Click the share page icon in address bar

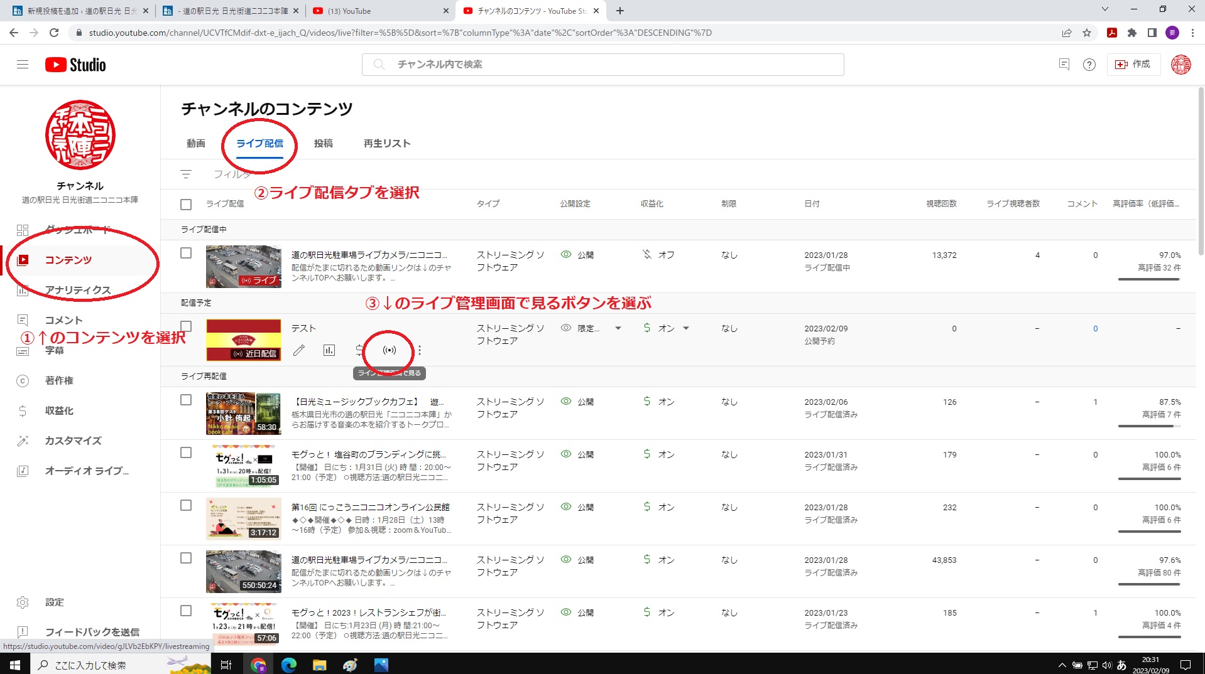coord(1067,33)
